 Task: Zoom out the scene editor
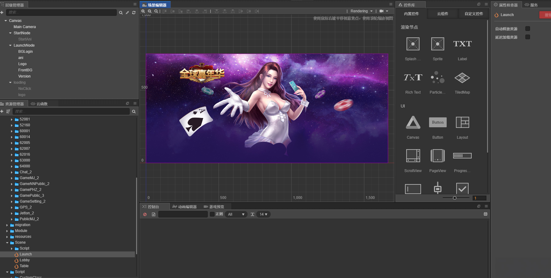150,11
